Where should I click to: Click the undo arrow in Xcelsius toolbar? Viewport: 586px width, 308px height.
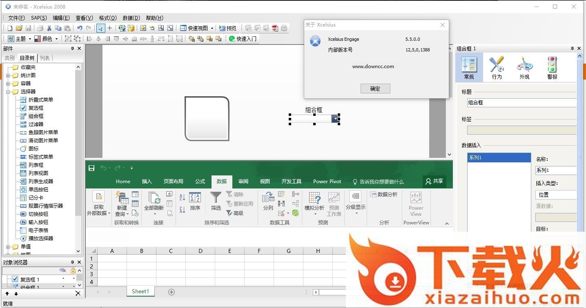80,28
